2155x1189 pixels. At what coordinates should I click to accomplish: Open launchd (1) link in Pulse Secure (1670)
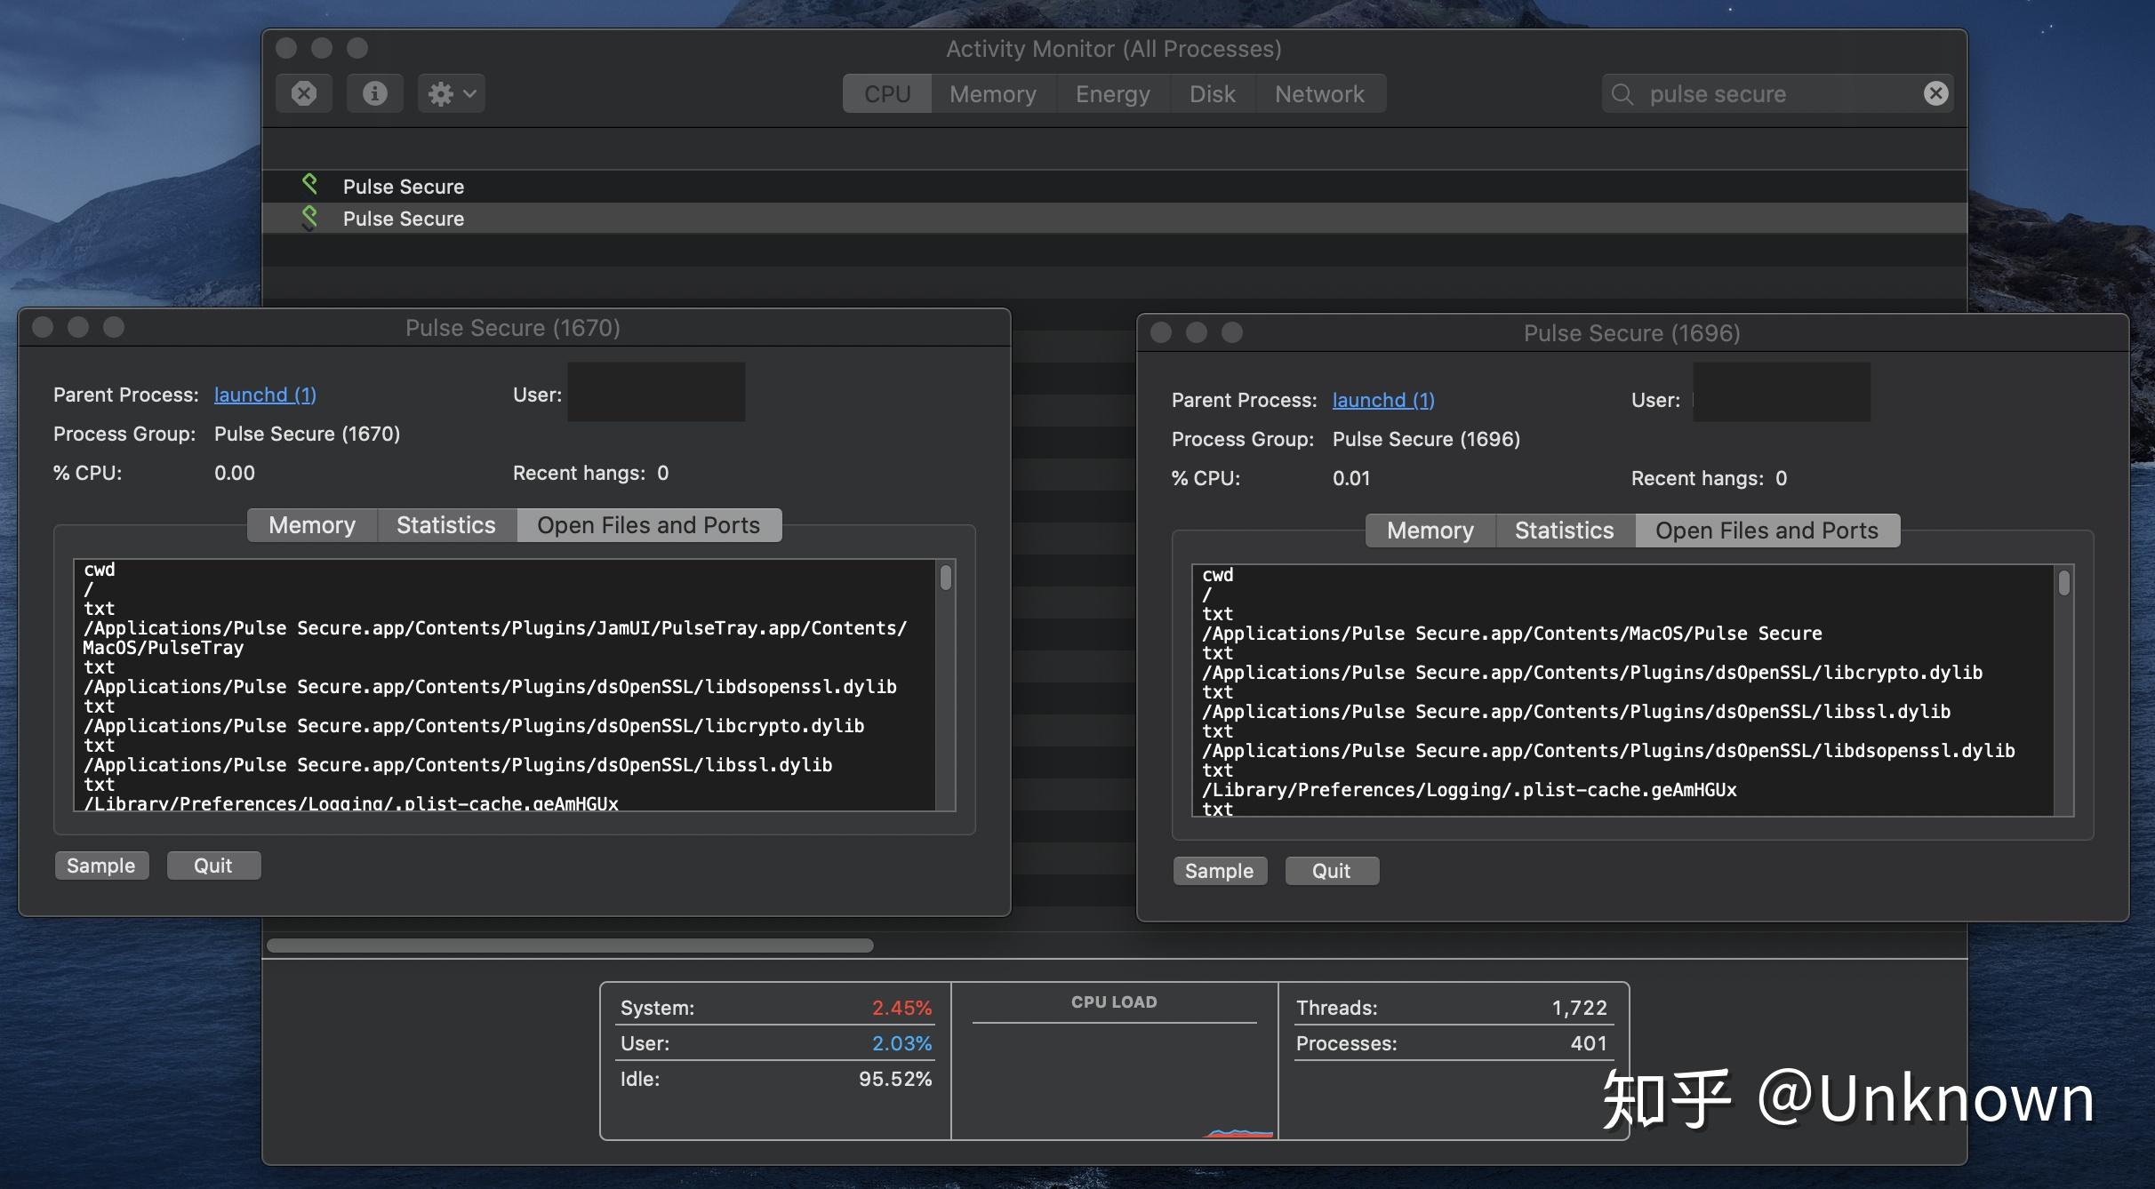click(x=264, y=395)
